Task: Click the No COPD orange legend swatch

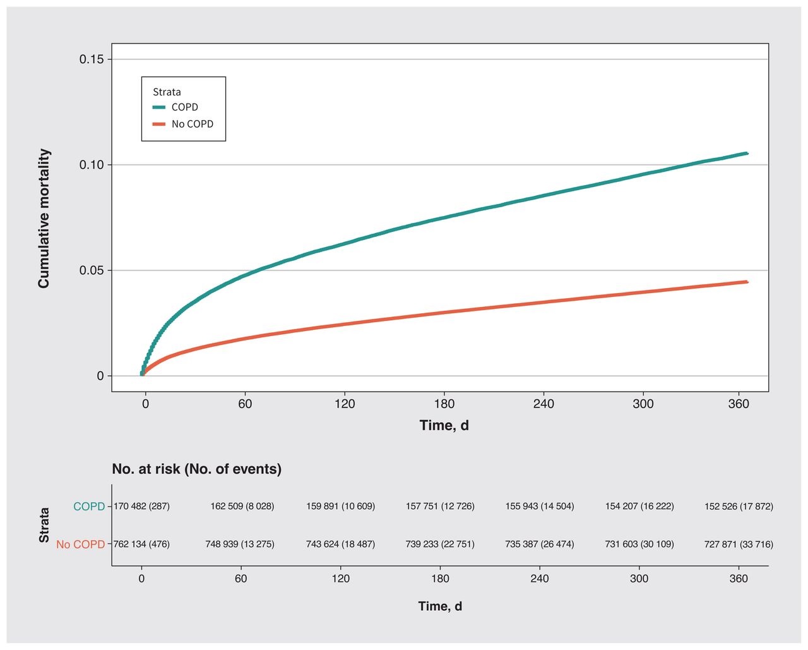Action: pos(158,124)
